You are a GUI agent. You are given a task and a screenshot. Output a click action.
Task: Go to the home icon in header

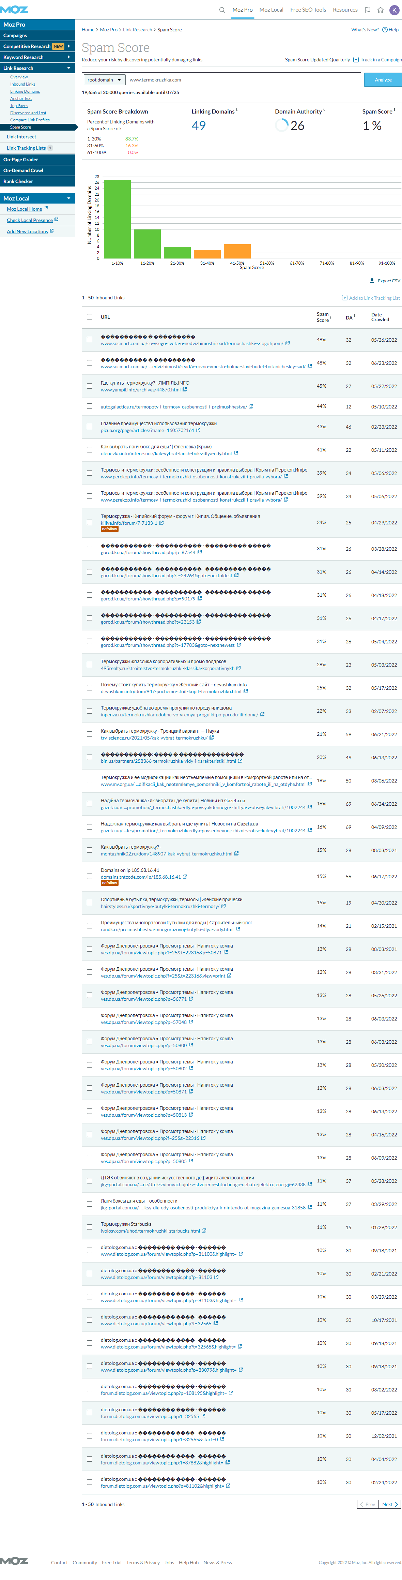point(380,10)
